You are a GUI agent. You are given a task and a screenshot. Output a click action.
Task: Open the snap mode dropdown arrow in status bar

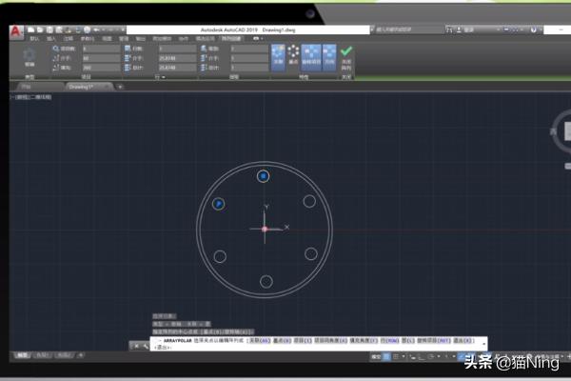[404, 356]
